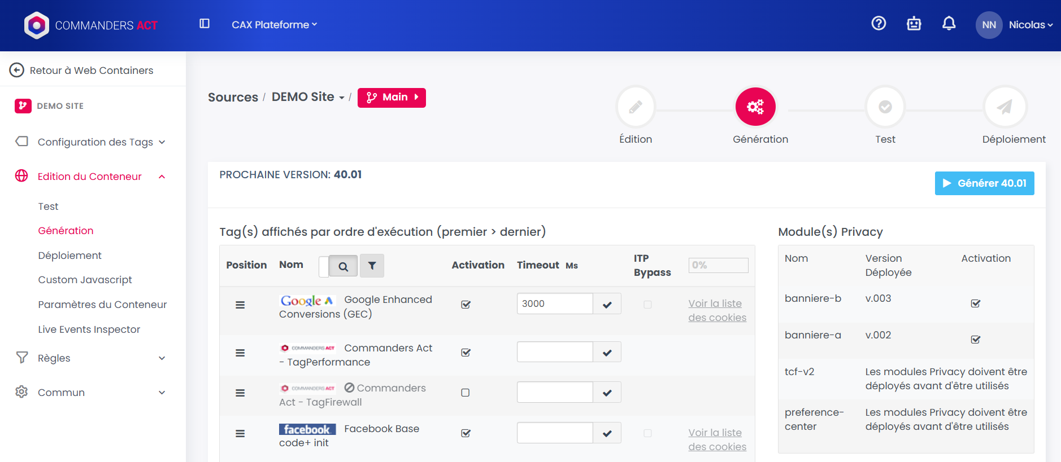Open the CAX Plateforme dropdown
Image resolution: width=1061 pixels, height=462 pixels.
(x=274, y=25)
